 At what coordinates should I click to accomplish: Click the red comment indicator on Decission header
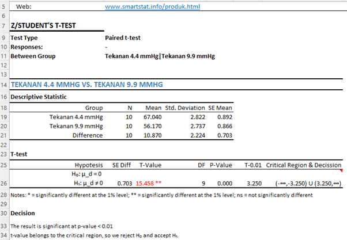342,171
